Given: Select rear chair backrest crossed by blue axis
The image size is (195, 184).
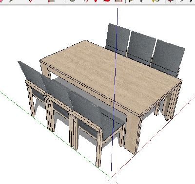Looking at the screenshot, I should (x=117, y=39).
